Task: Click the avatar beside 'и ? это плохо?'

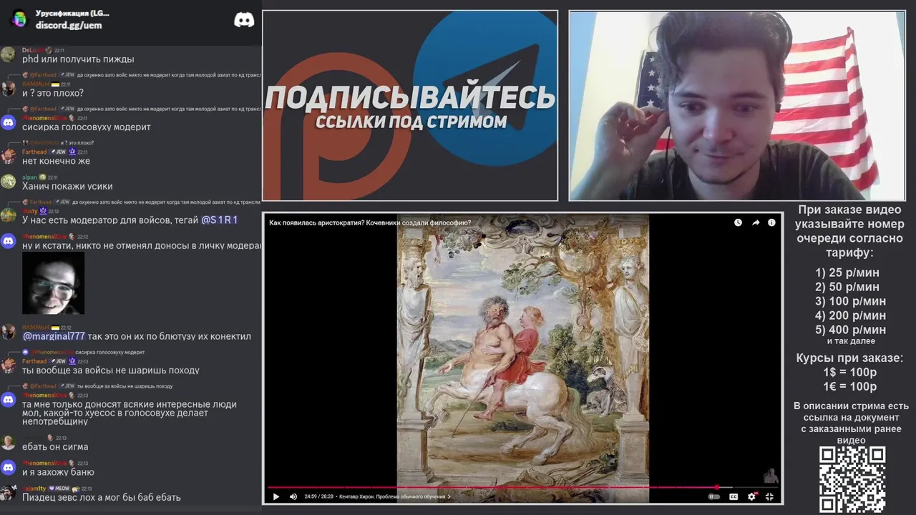Action: (x=8, y=88)
